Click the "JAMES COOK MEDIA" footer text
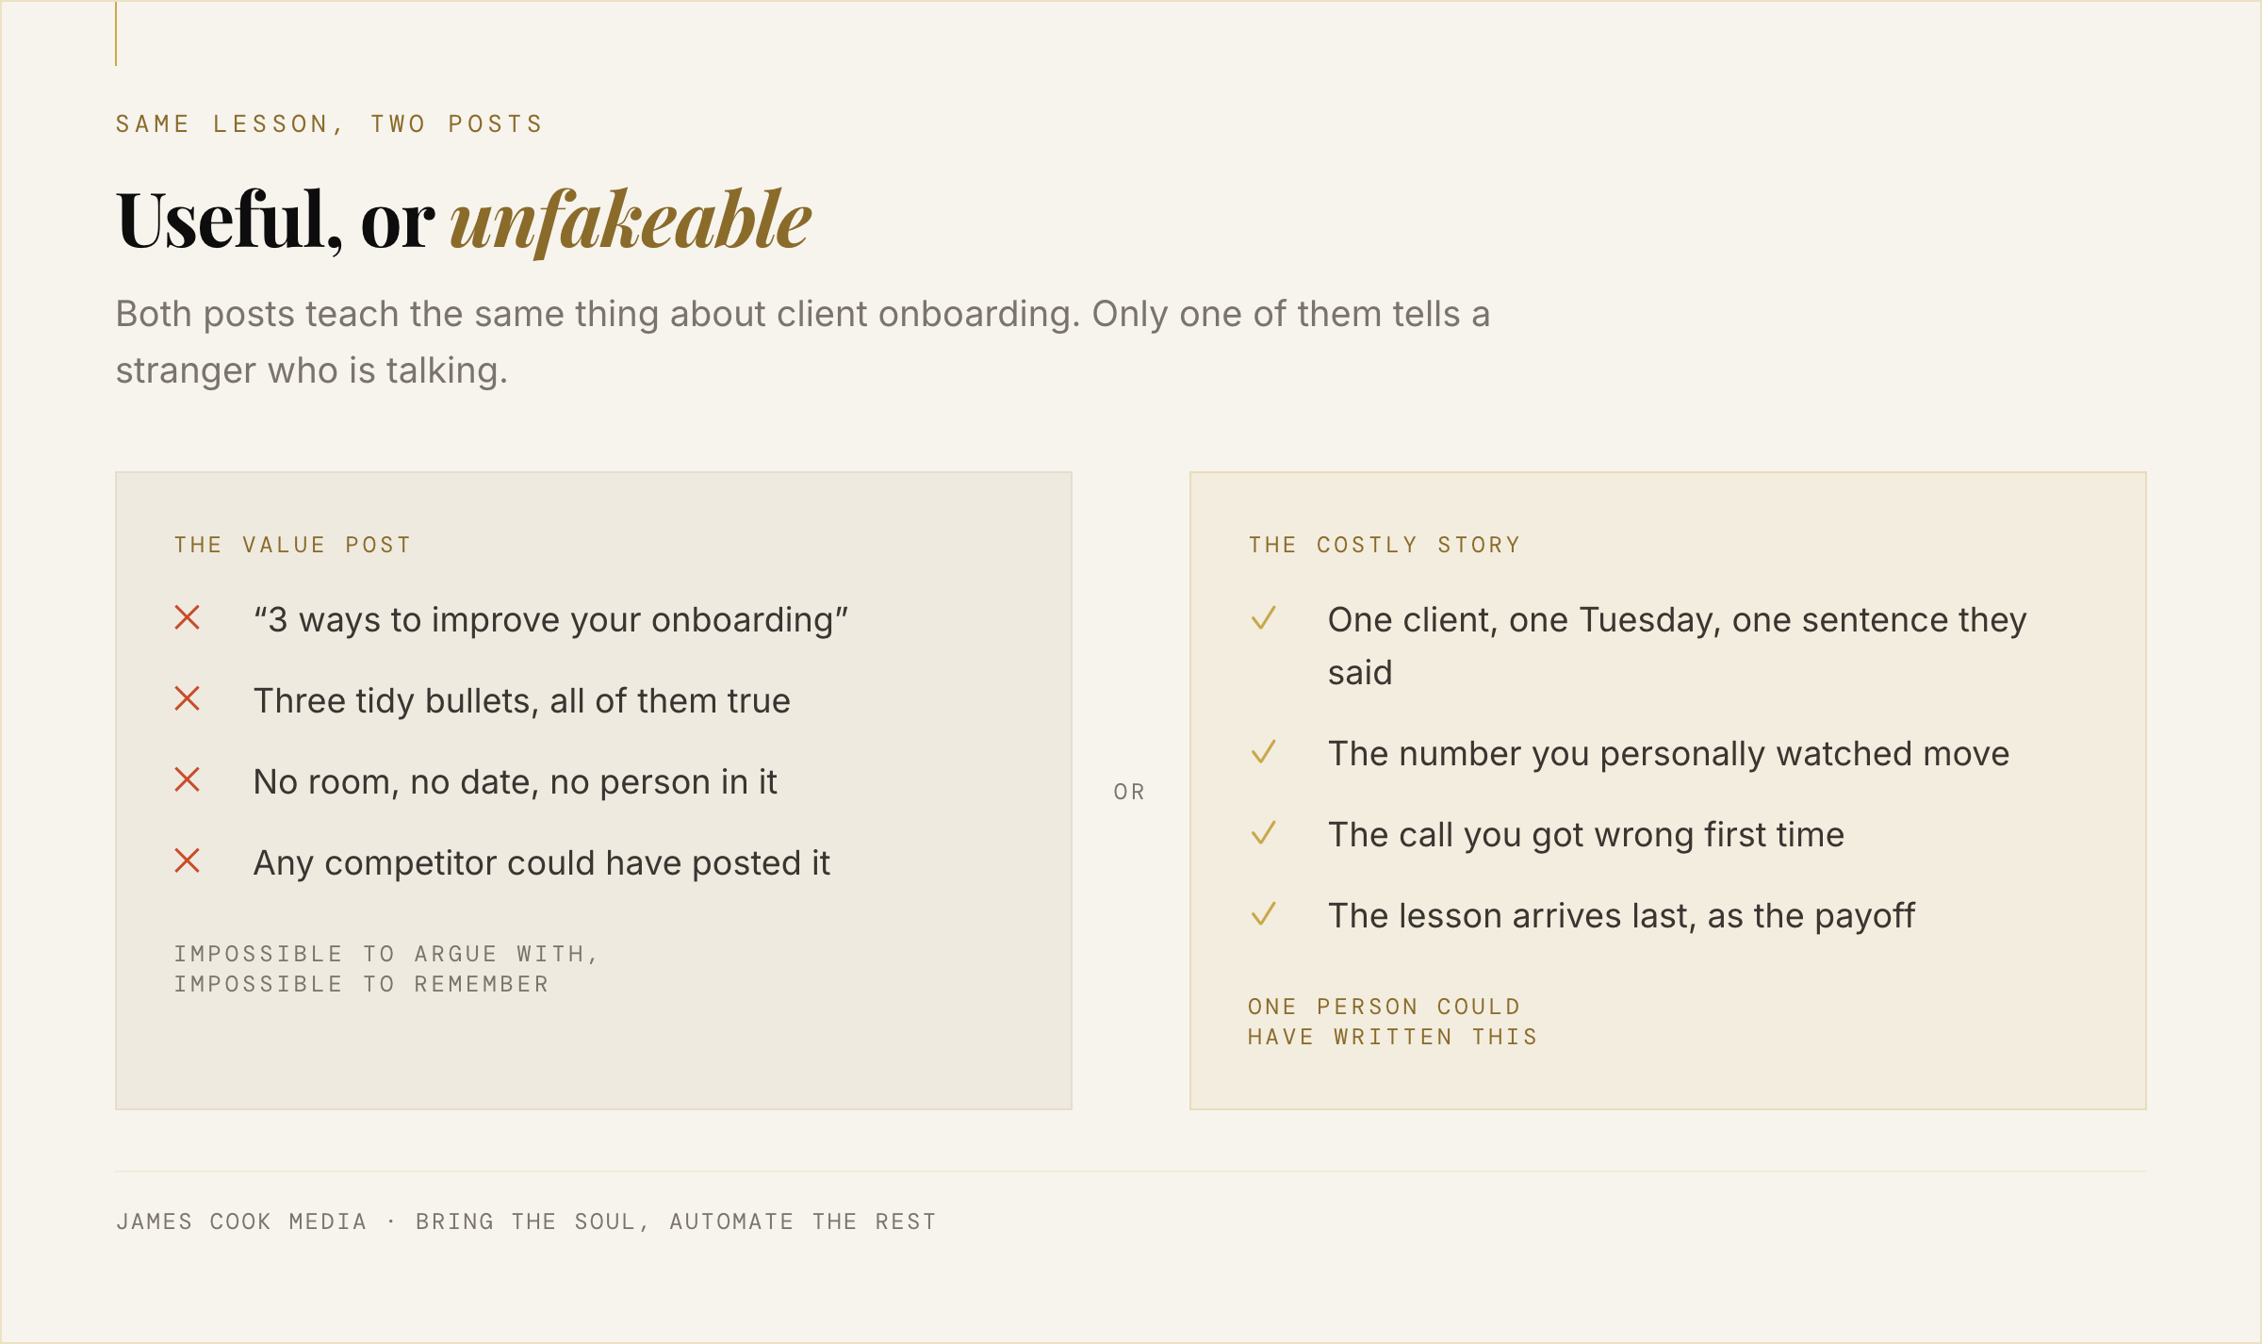The height and width of the screenshot is (1344, 2262). (241, 1221)
